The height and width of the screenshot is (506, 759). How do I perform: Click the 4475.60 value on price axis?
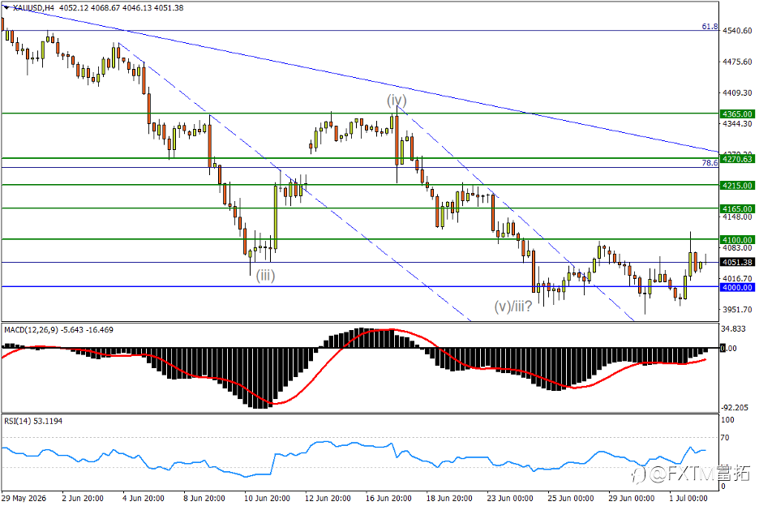point(737,62)
